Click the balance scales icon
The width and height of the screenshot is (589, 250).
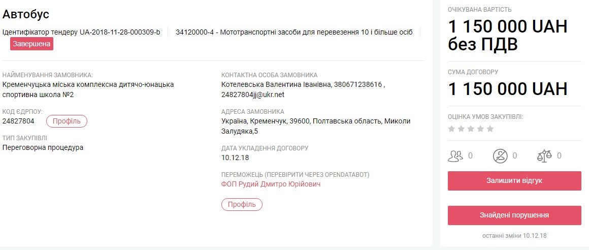[x=544, y=155]
